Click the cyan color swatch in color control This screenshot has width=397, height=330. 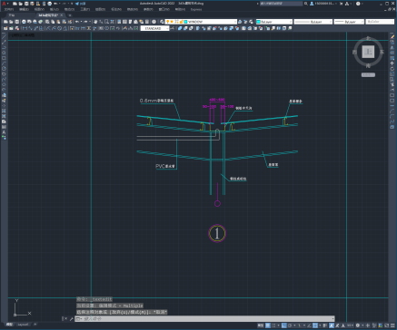pos(258,22)
